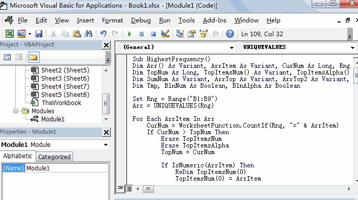Select Sheet3 (Sheet6) in project tree

click(x=65, y=79)
